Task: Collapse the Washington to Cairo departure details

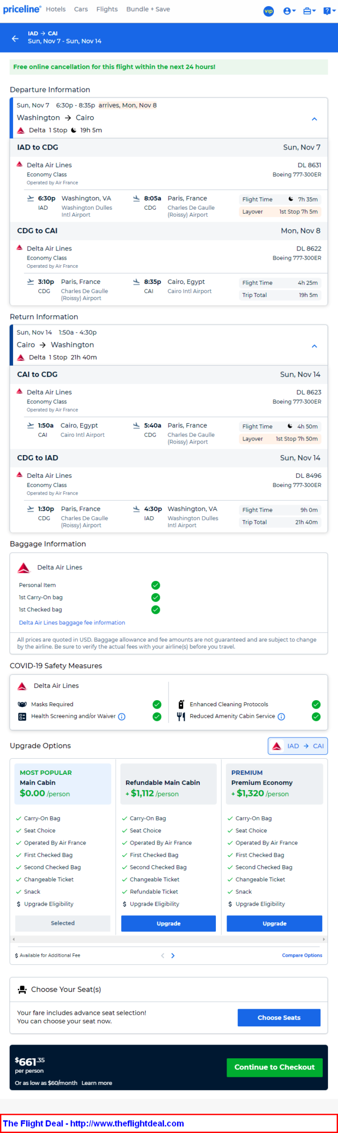Action: pos(314,119)
